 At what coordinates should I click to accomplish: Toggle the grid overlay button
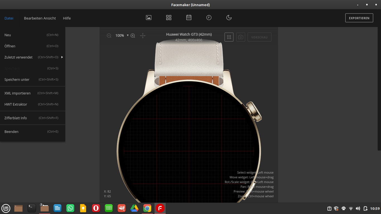tap(229, 37)
